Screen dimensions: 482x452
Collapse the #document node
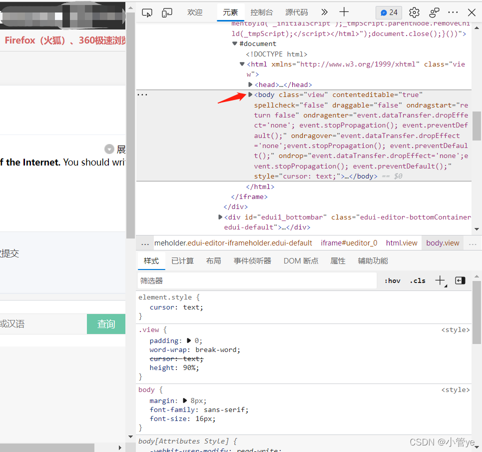tap(235, 43)
